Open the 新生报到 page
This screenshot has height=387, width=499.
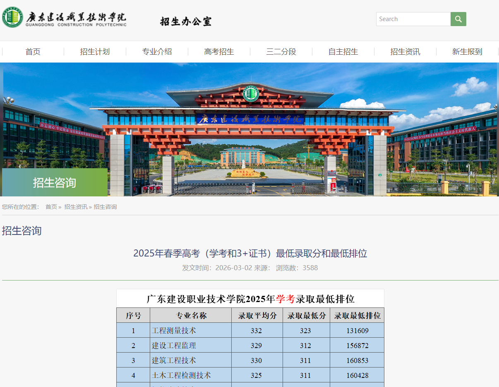pos(467,52)
